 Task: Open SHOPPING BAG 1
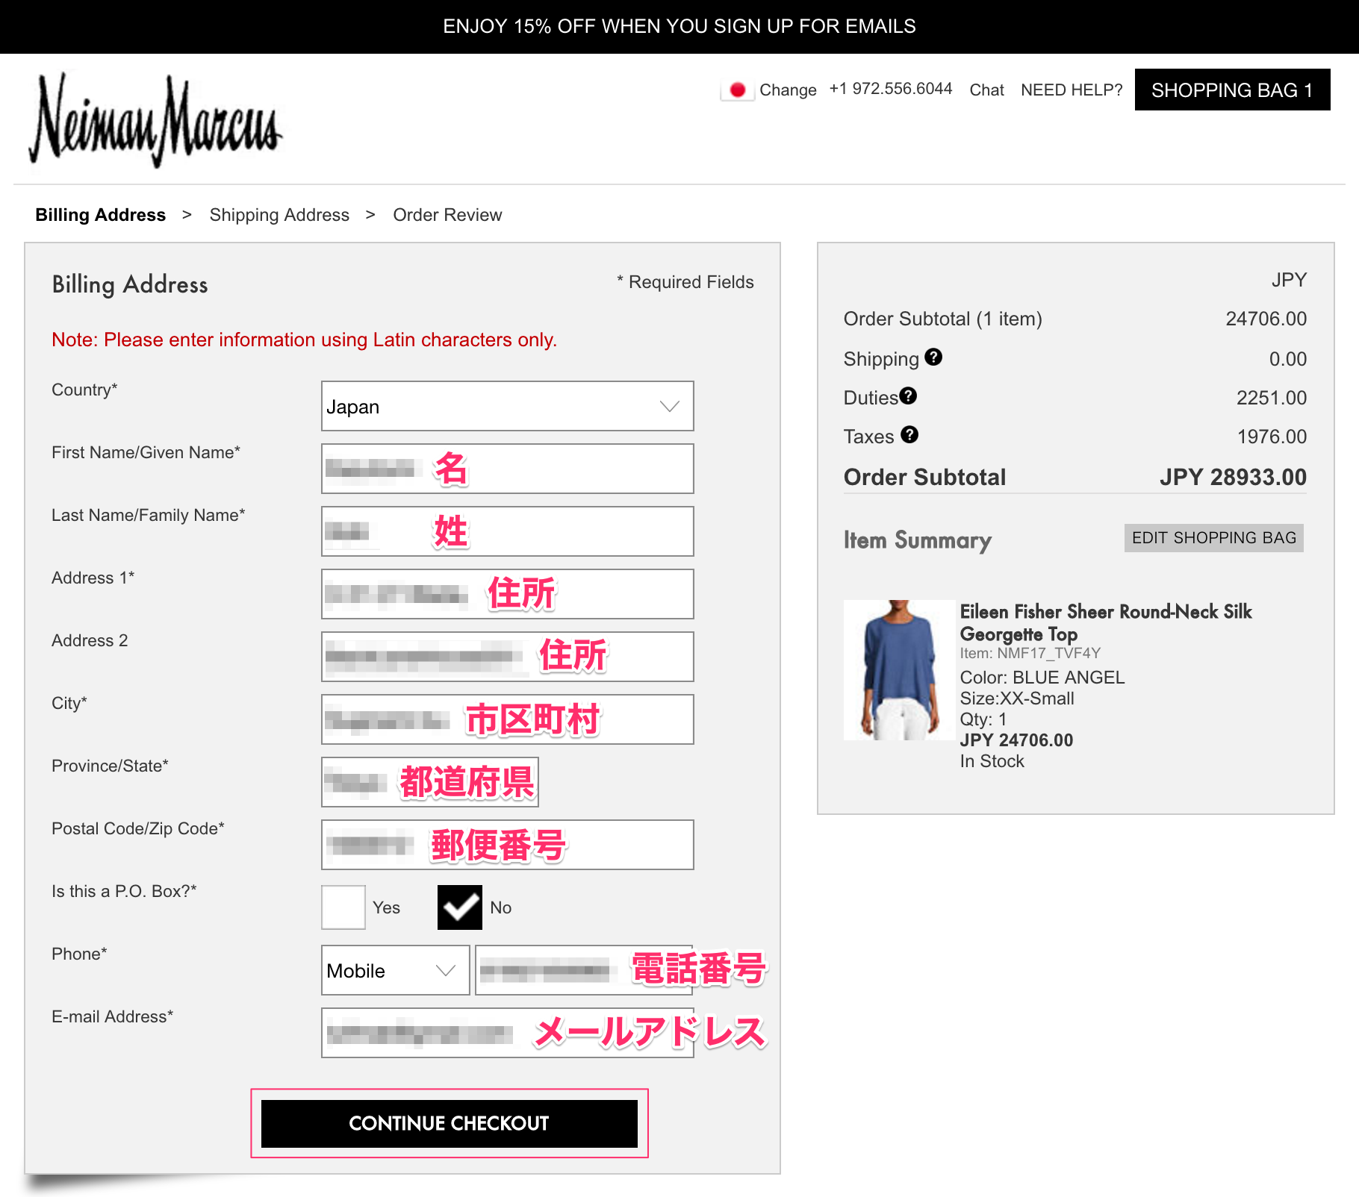(x=1232, y=90)
